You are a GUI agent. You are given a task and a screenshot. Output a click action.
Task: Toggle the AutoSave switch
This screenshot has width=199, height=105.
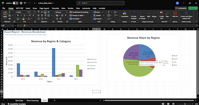tap(15, 3)
